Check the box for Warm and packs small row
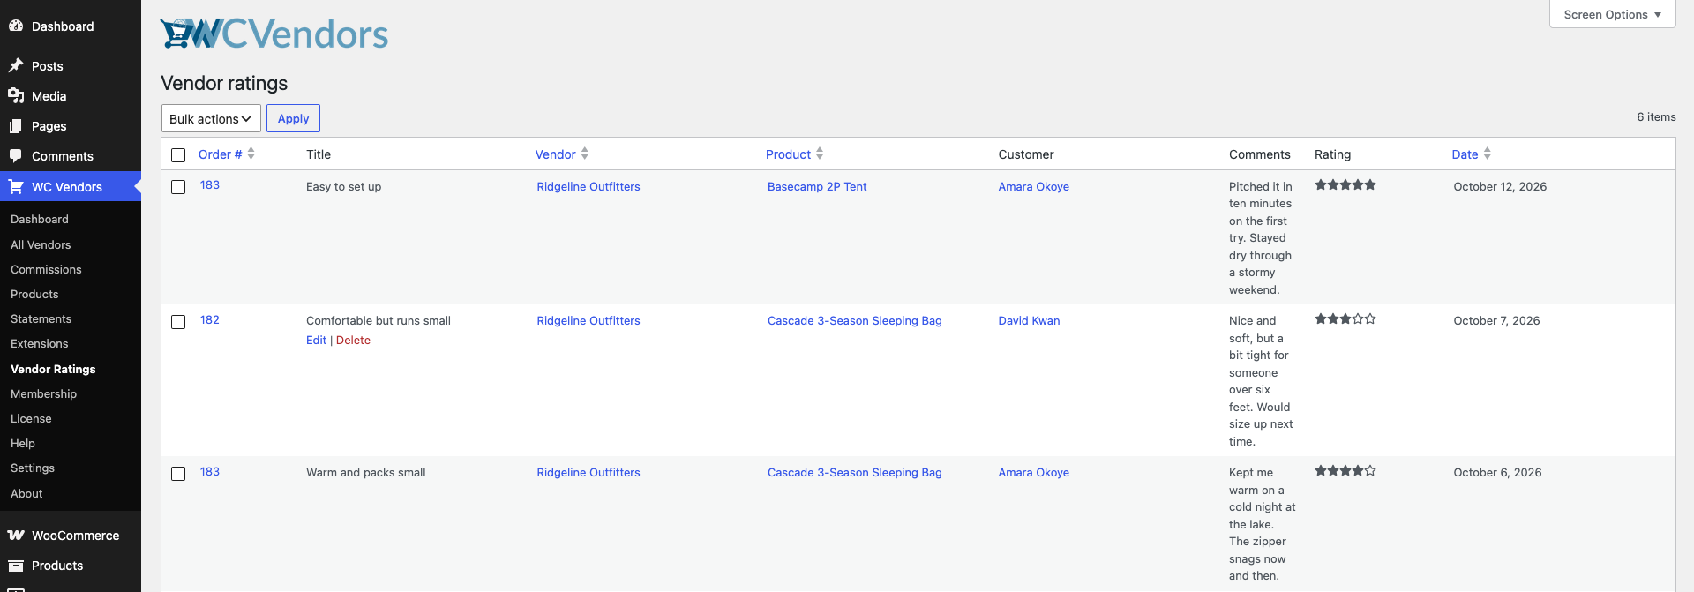Image resolution: width=1694 pixels, height=592 pixels. click(x=178, y=474)
